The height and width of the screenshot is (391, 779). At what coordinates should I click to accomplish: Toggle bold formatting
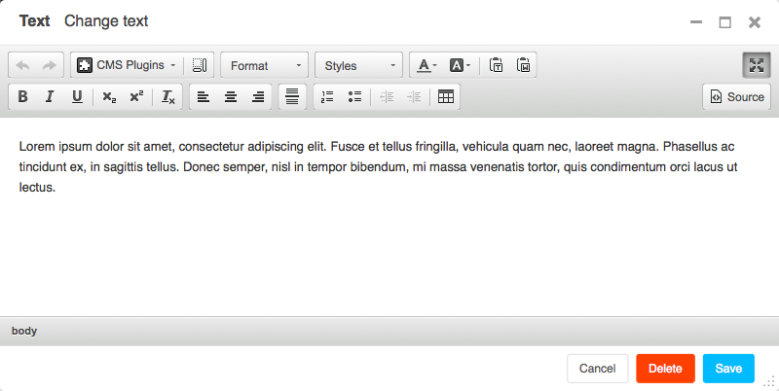pos(22,97)
